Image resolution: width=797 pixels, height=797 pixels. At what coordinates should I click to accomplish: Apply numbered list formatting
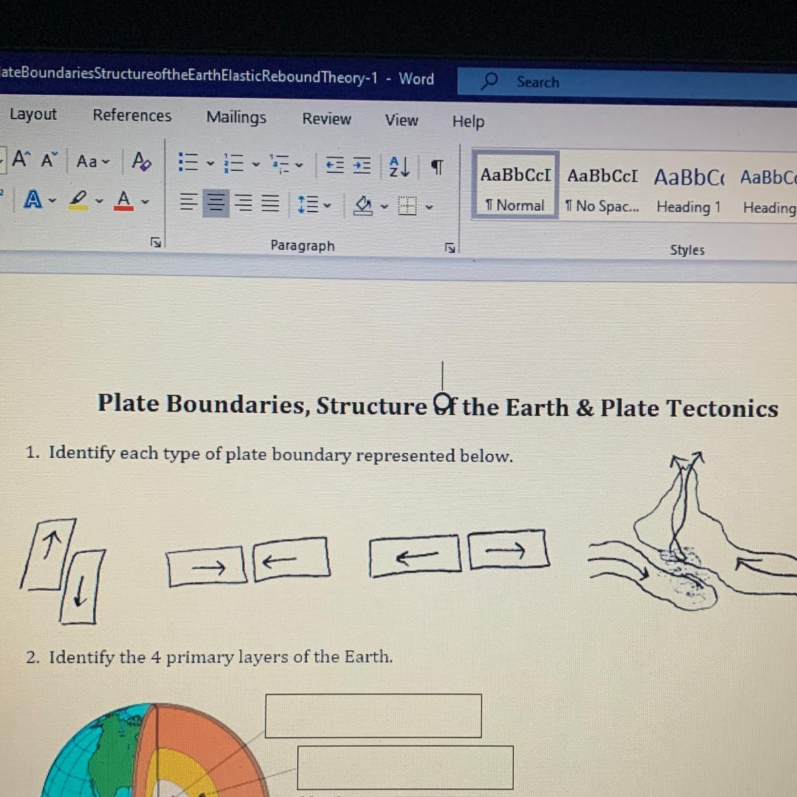pyautogui.click(x=234, y=163)
